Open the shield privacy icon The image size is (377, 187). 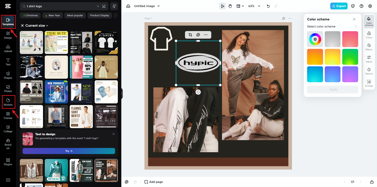click(x=353, y=6)
